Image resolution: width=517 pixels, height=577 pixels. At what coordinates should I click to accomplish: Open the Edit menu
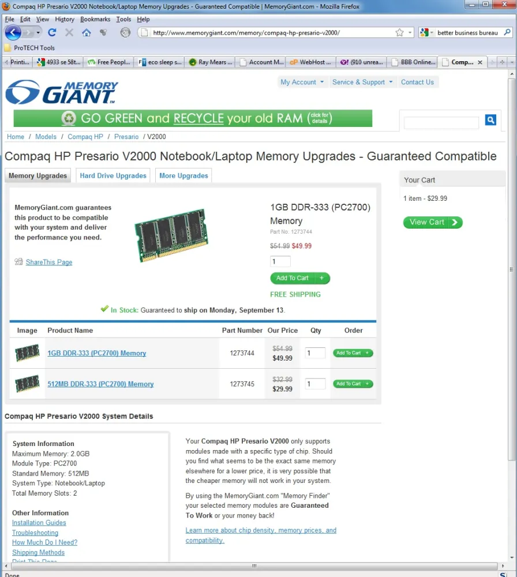point(25,19)
